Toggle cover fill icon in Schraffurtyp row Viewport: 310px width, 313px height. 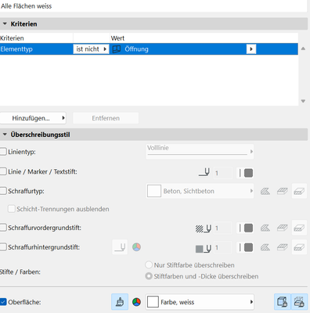click(299, 191)
